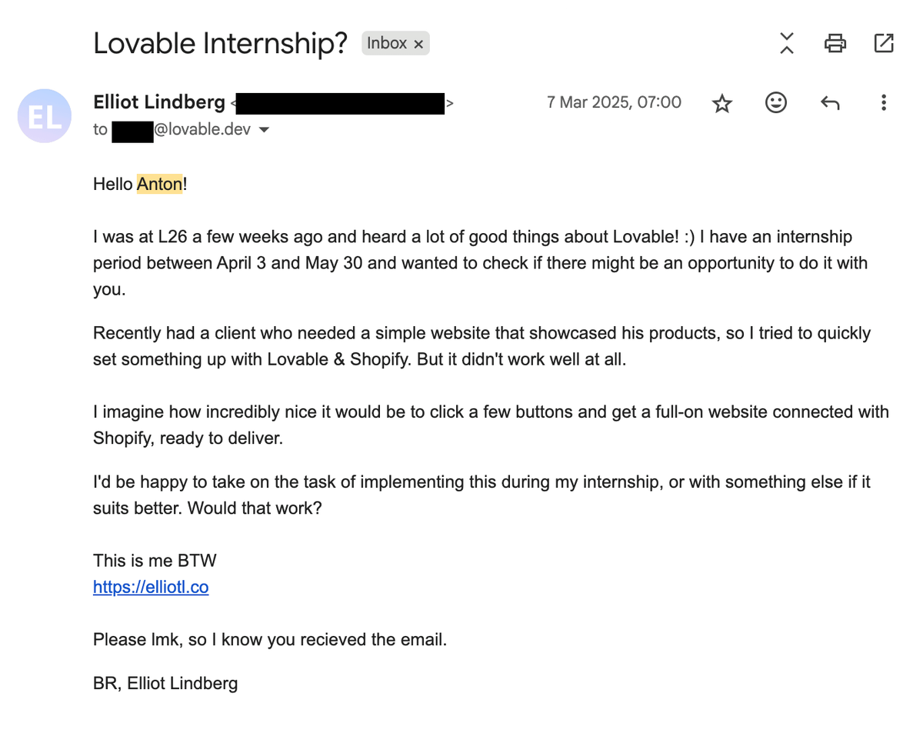Click the Inbox label chip

pos(386,44)
